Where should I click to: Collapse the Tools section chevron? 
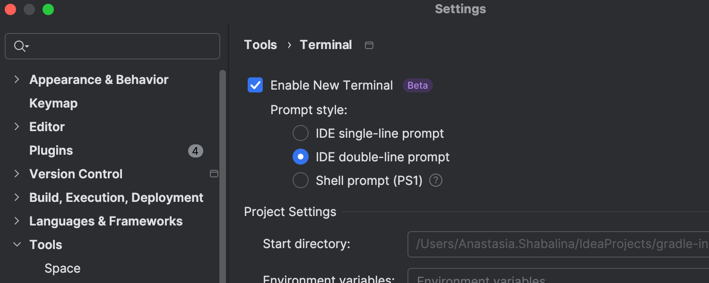(x=17, y=245)
